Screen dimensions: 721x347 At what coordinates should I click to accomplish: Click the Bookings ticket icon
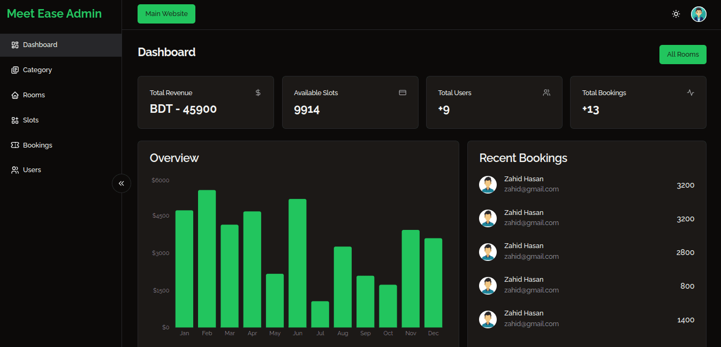tap(15, 145)
